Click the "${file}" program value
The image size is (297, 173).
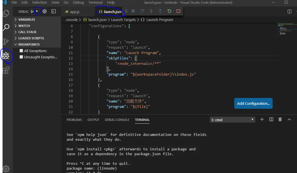[140, 107]
